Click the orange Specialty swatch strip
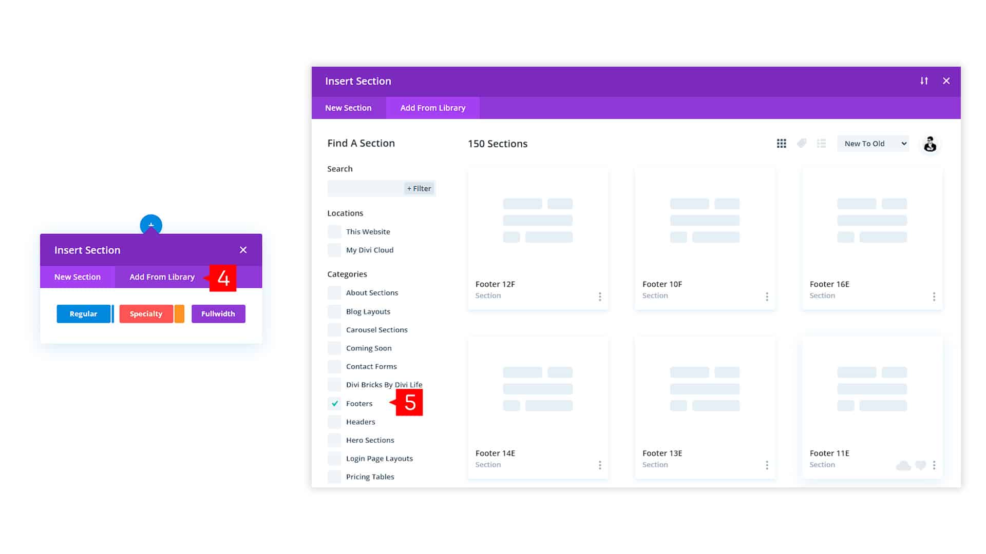 (x=179, y=314)
